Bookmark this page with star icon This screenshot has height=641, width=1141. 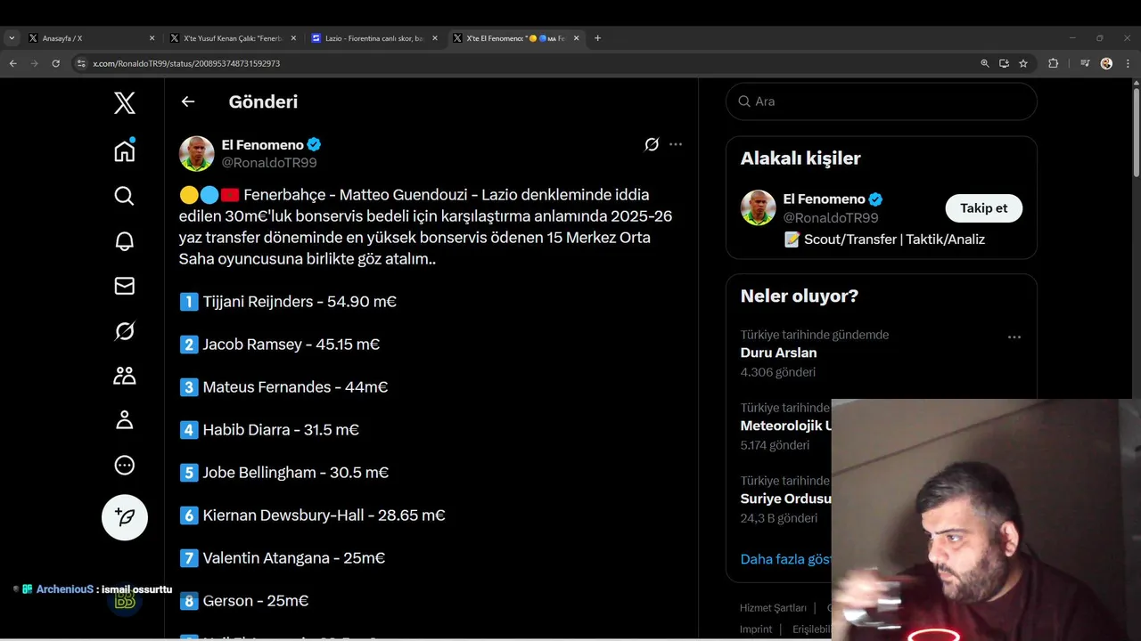pyautogui.click(x=1023, y=63)
